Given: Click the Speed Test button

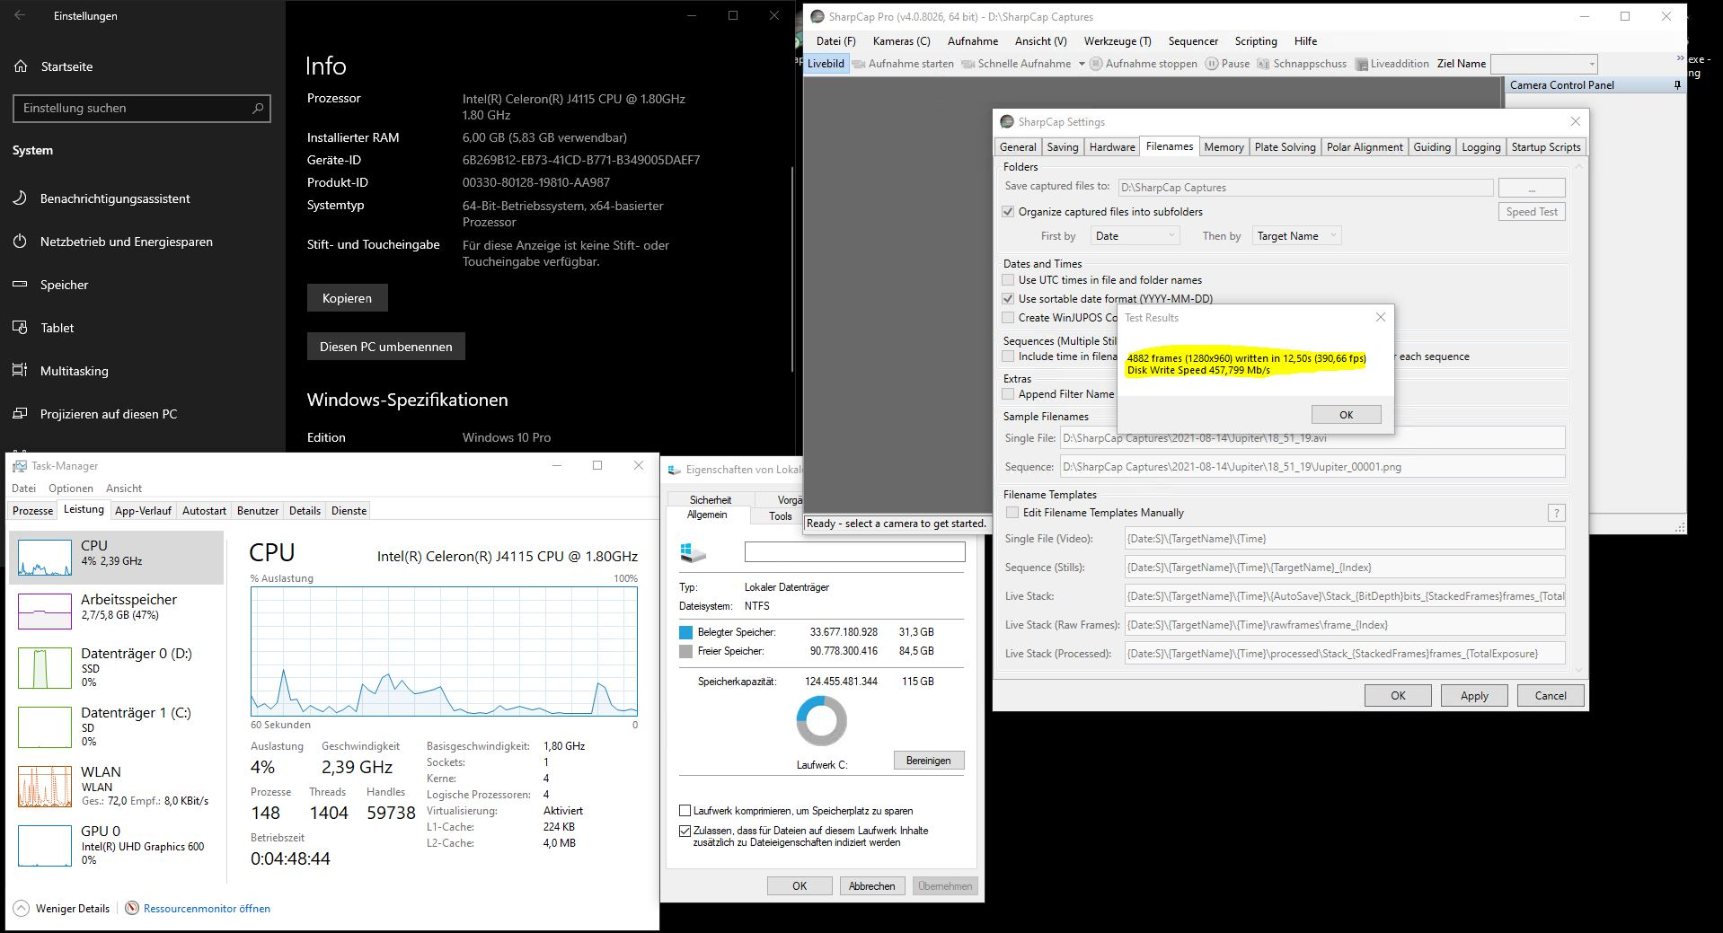Looking at the screenshot, I should [1532, 212].
